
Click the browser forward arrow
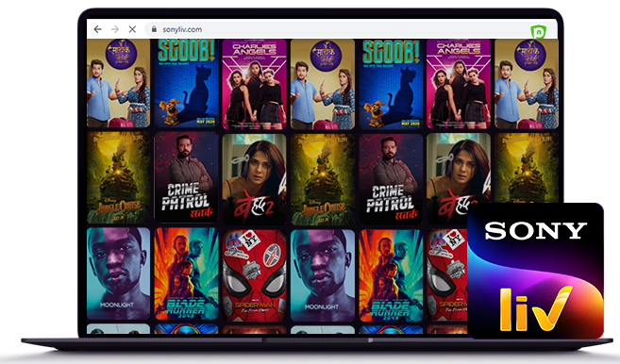(115, 29)
